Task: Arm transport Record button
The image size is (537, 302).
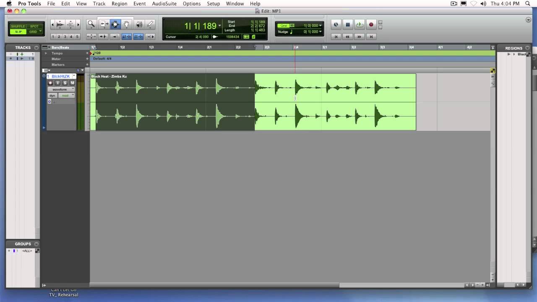Action: (371, 25)
